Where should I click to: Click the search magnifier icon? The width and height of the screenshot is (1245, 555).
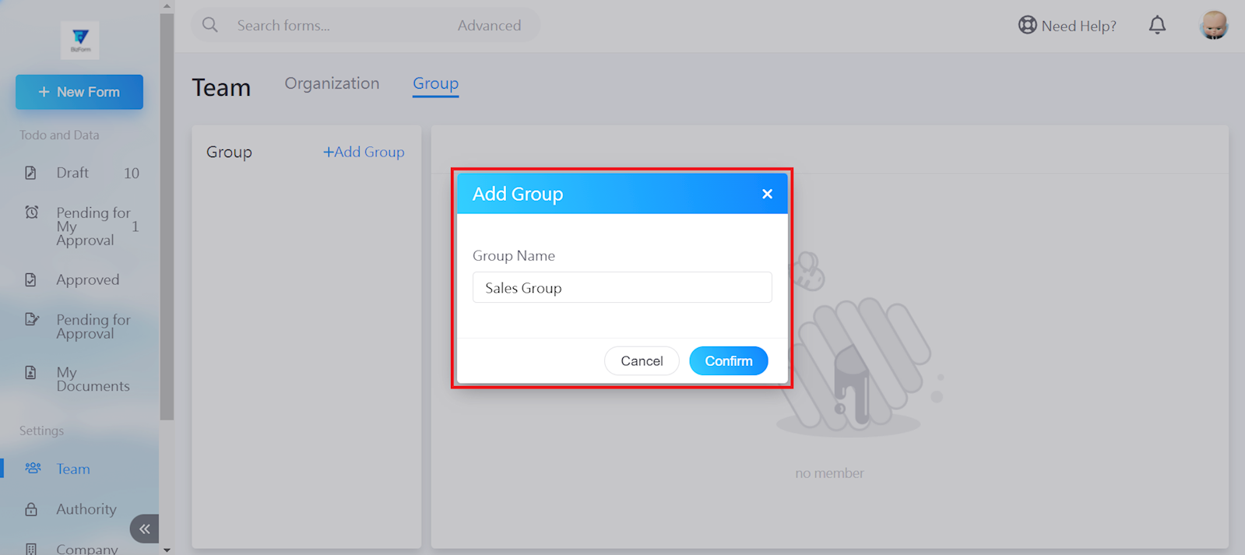coord(210,25)
